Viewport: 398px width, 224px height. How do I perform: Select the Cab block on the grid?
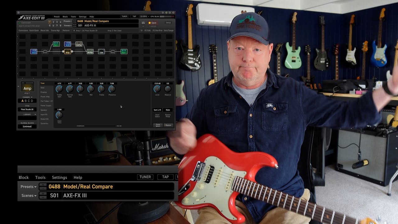pyautogui.click(x=101, y=52)
